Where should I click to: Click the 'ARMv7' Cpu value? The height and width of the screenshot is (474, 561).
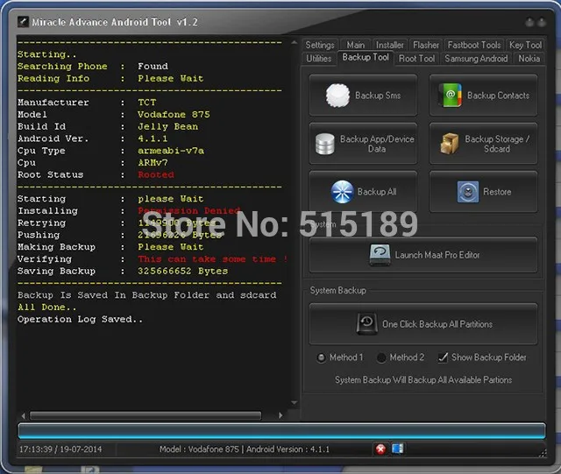click(153, 163)
